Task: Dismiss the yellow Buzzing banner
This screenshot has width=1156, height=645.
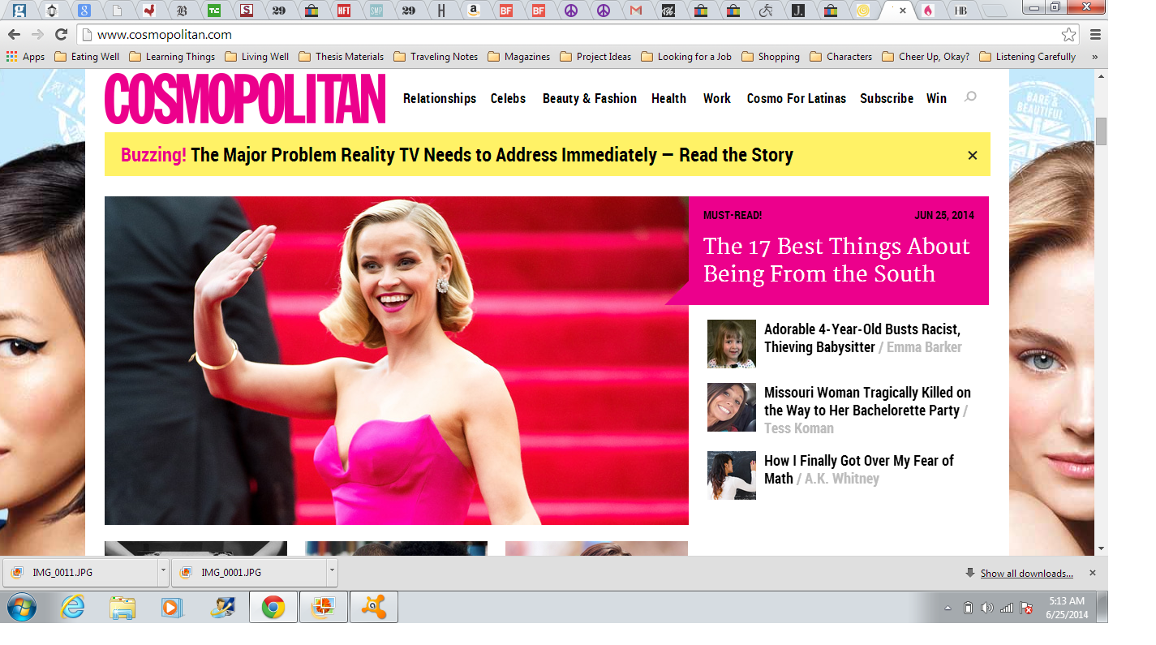Action: 973,155
